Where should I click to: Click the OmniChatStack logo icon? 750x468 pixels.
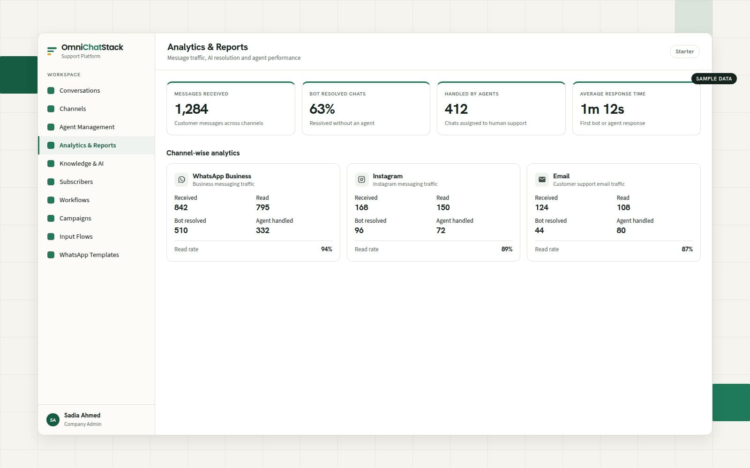52,51
